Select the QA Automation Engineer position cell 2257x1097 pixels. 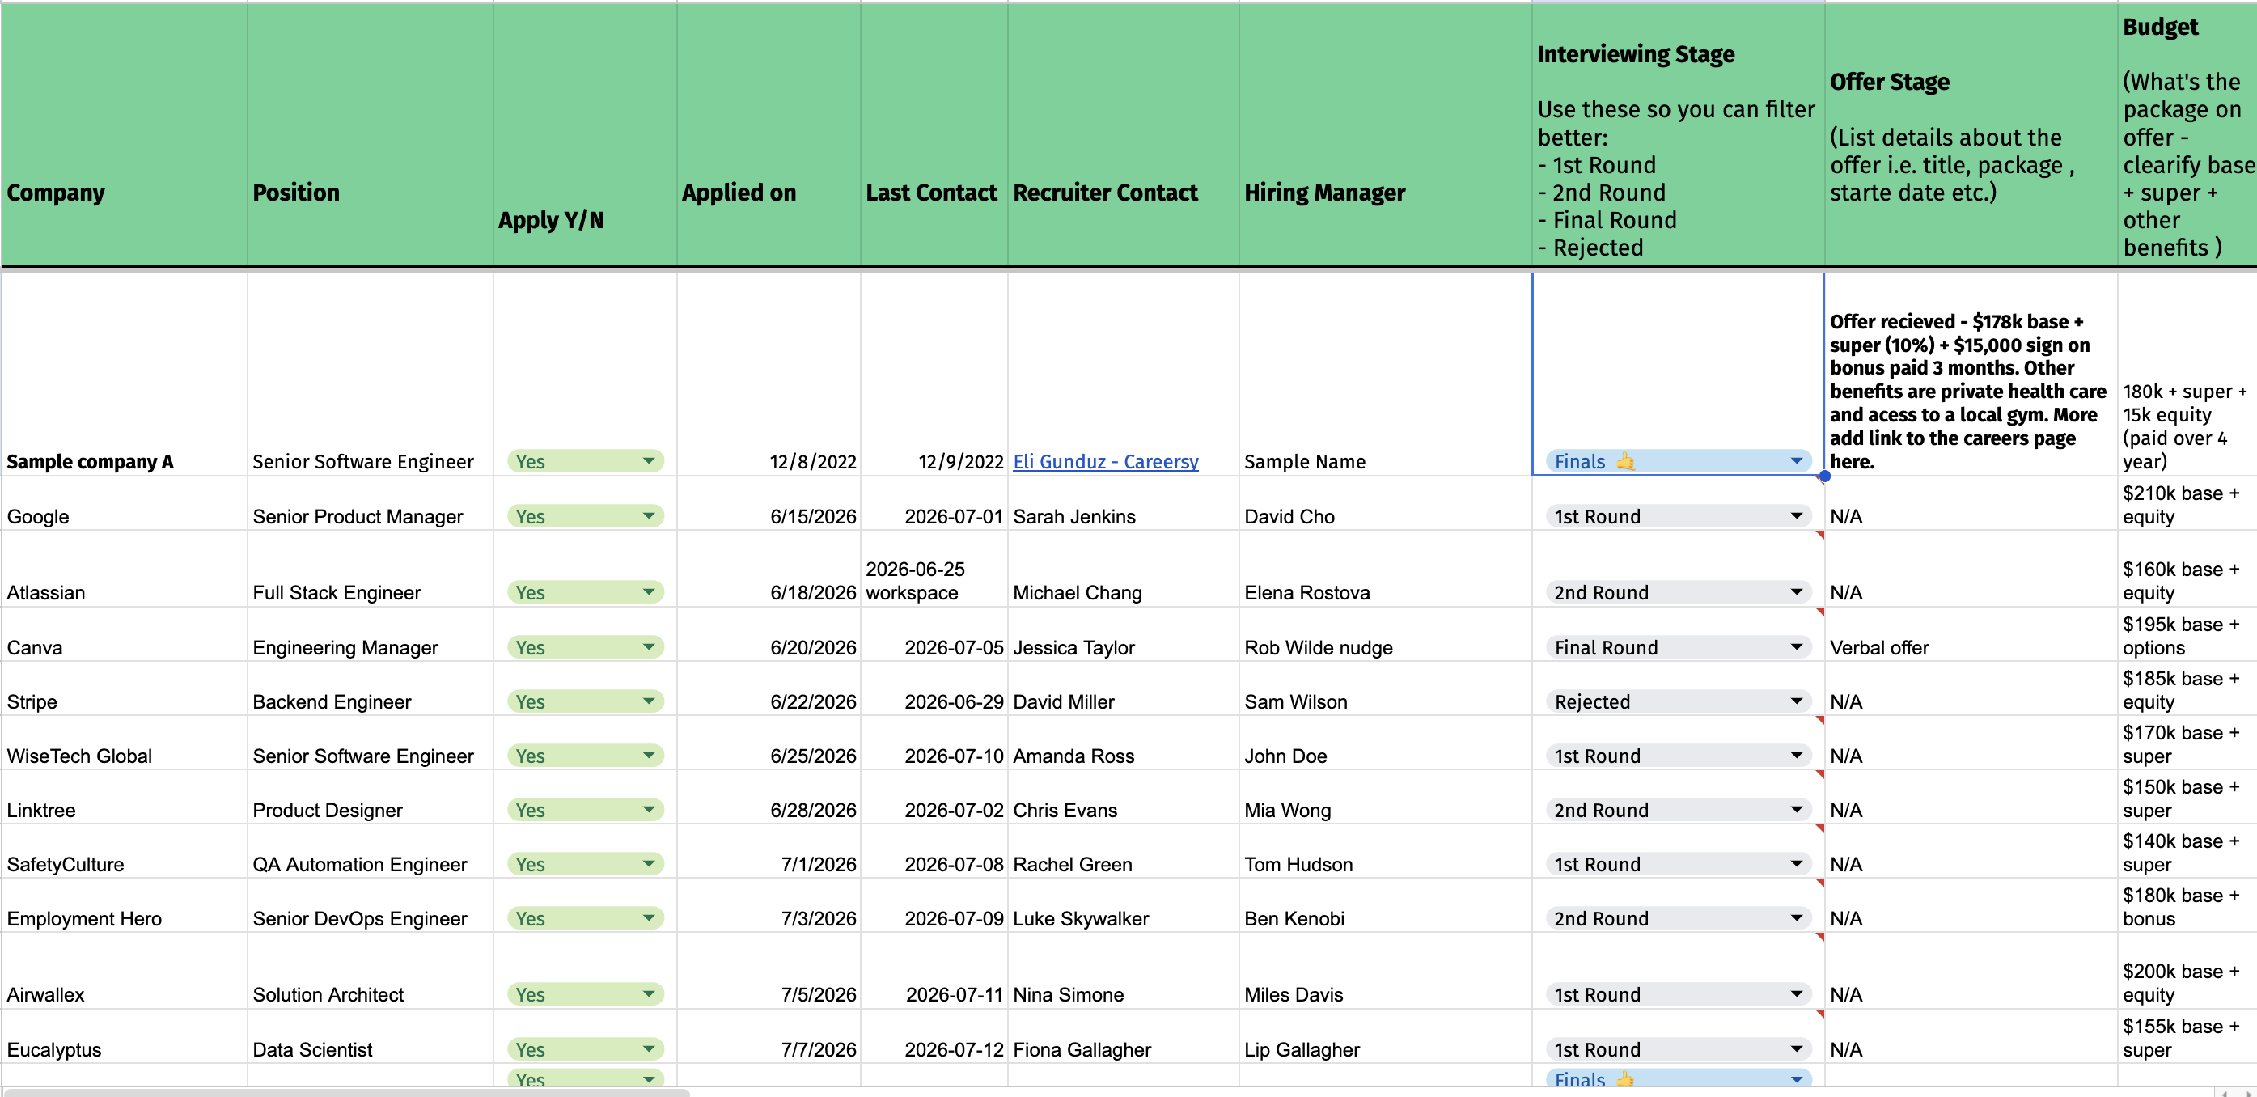point(371,852)
